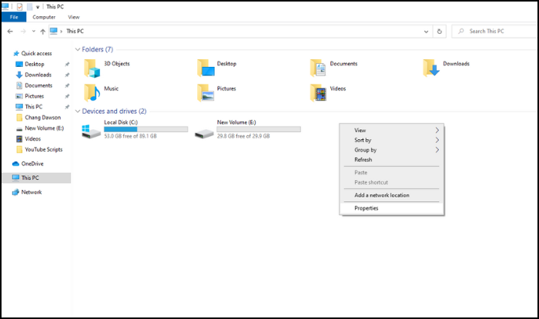Select the New Volume (E:) drive icon
The width and height of the screenshot is (539, 319).
tap(204, 134)
